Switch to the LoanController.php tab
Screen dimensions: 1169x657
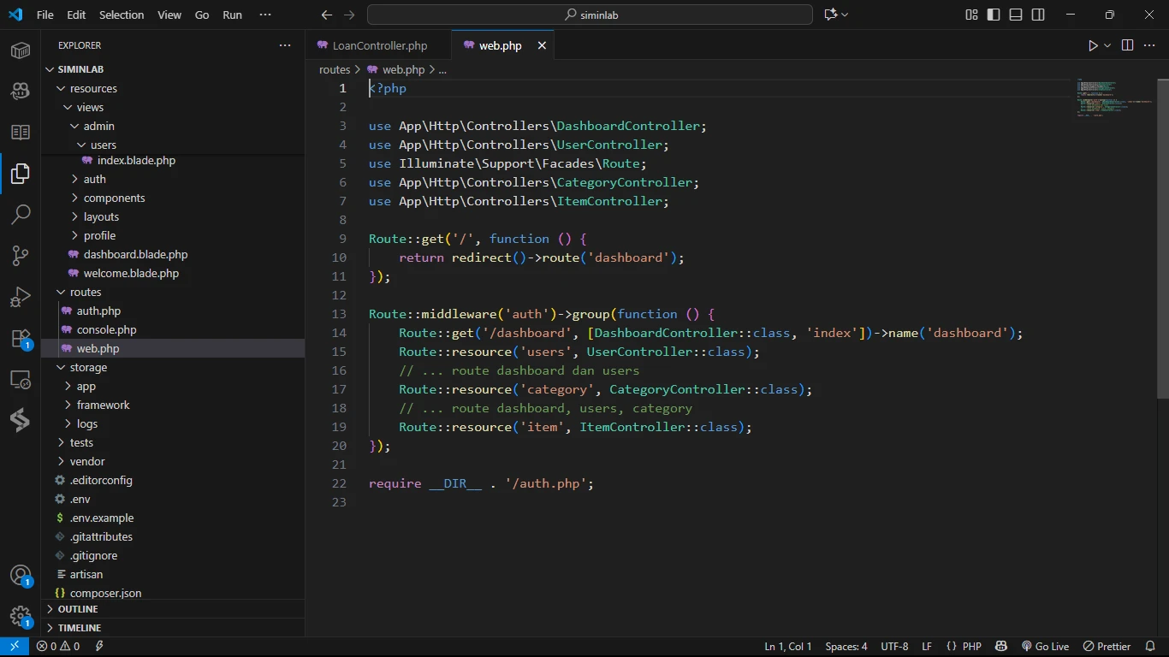point(379,46)
